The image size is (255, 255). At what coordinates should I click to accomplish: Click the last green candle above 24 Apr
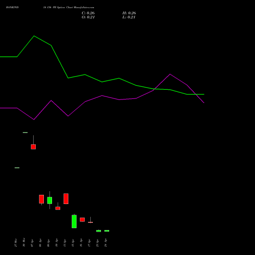pyautogui.click(x=107, y=231)
